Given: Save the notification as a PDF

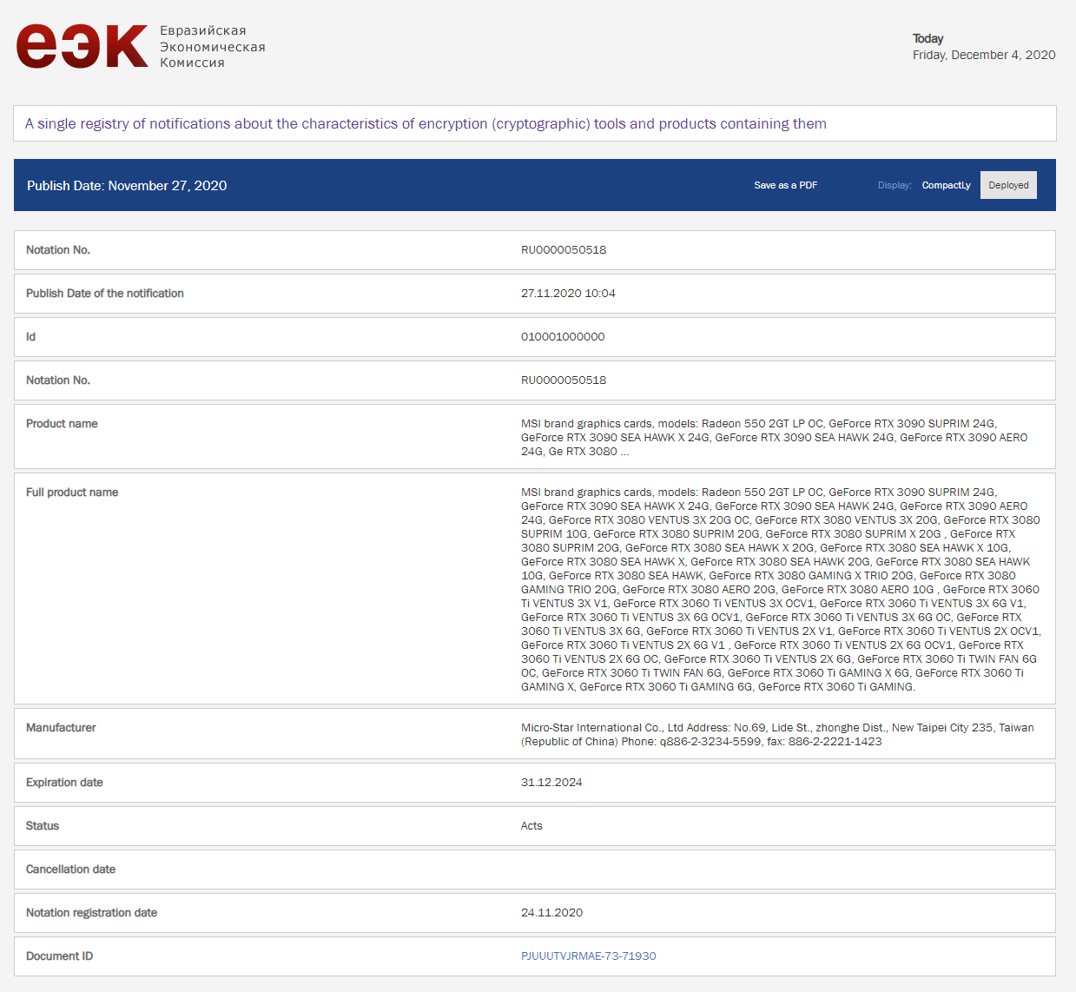Looking at the screenshot, I should 786,185.
